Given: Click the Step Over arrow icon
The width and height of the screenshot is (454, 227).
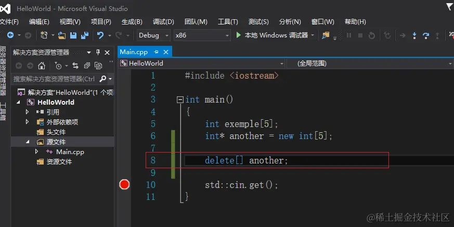Looking at the screenshot, I should tap(425, 35).
